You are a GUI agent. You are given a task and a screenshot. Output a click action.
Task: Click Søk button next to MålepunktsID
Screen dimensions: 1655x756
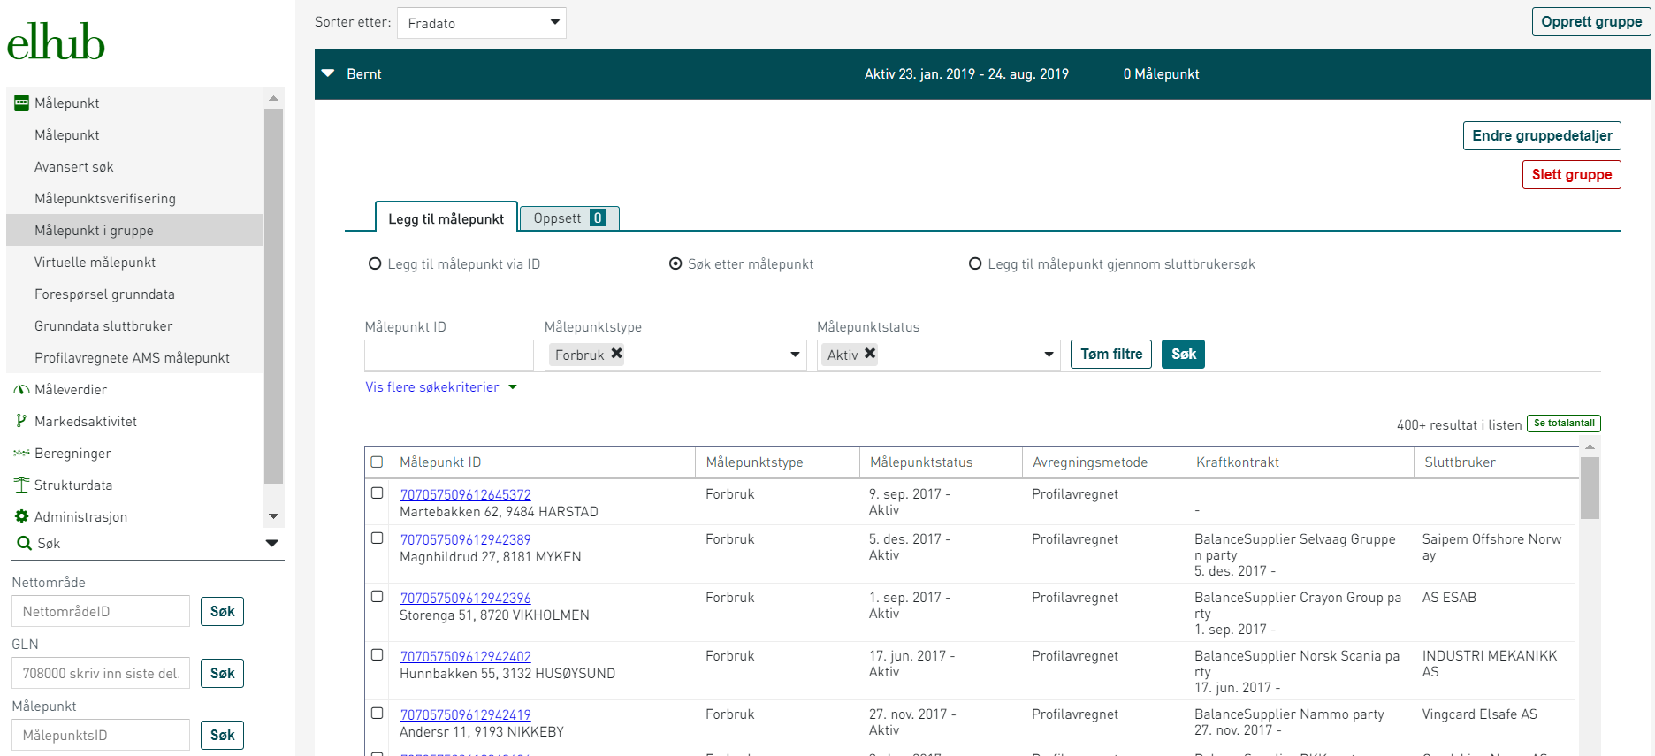coord(222,735)
